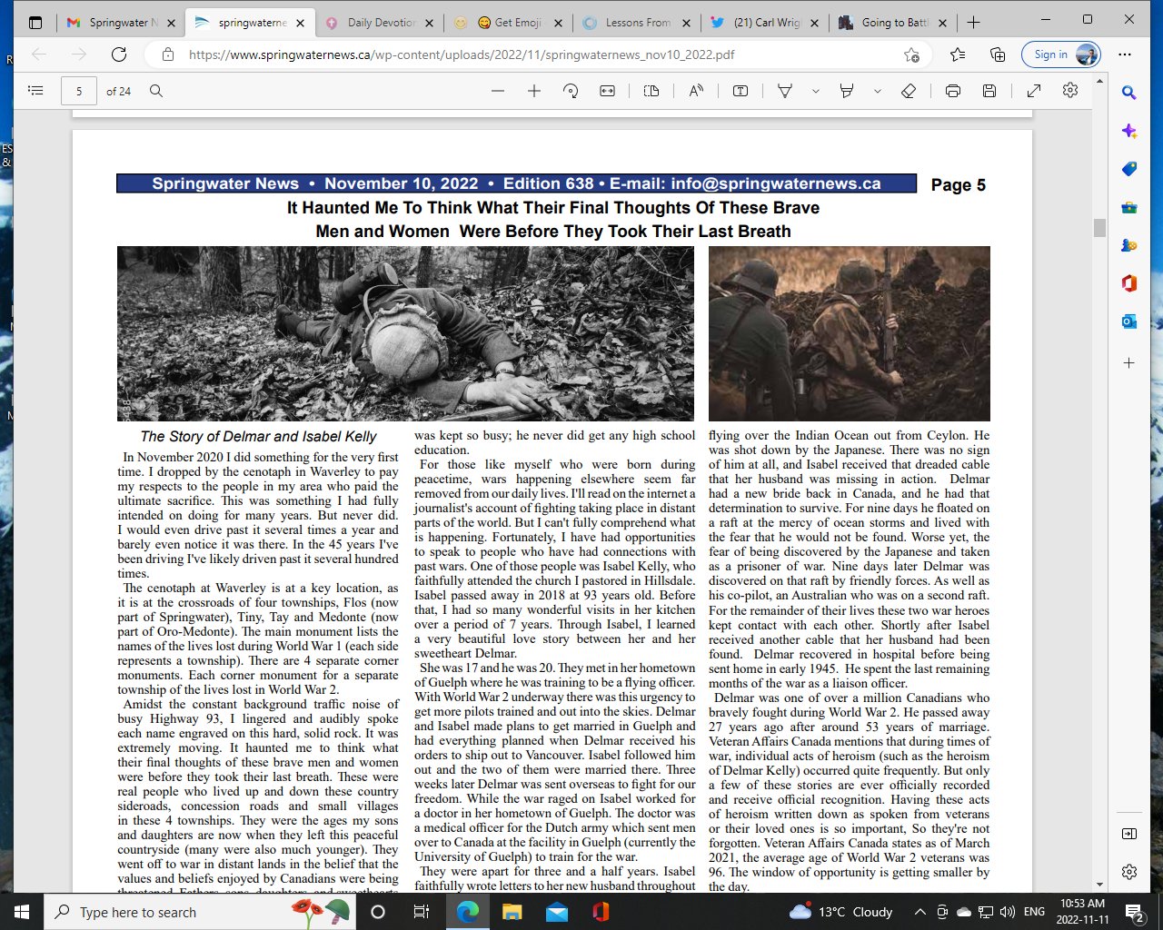
Task: Open the weather widget 13°C Cloudy
Action: pos(840,912)
